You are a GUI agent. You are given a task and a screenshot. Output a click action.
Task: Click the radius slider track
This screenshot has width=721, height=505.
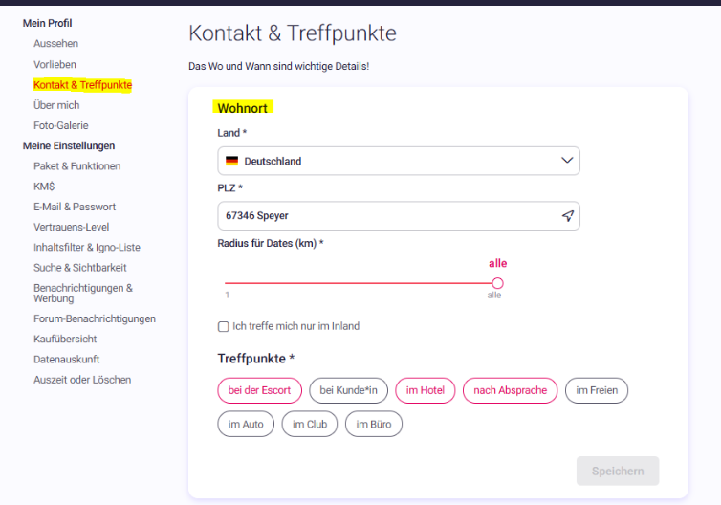(x=359, y=283)
